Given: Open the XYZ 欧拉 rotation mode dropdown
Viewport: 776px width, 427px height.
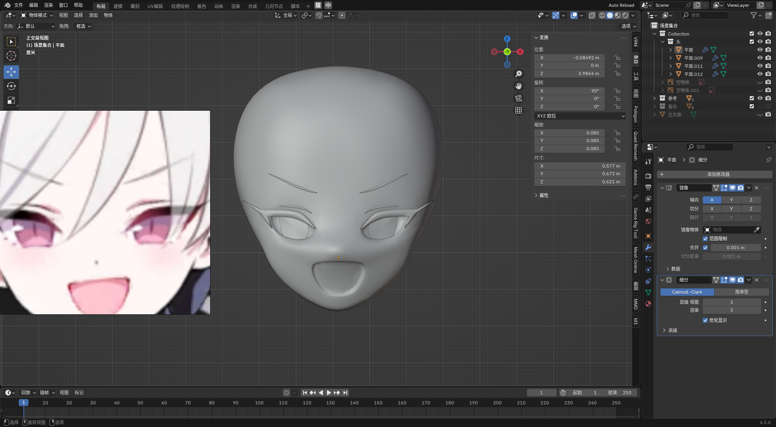Looking at the screenshot, I should pos(580,116).
